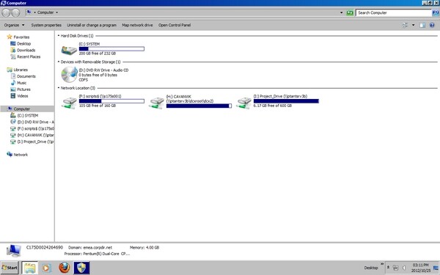Select (D:) DVD RW Drive in navigation tree

pyautogui.click(x=35, y=122)
